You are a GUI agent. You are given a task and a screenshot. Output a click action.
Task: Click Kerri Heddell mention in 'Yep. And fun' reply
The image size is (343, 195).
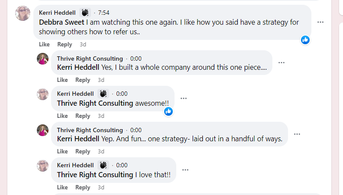(78, 139)
